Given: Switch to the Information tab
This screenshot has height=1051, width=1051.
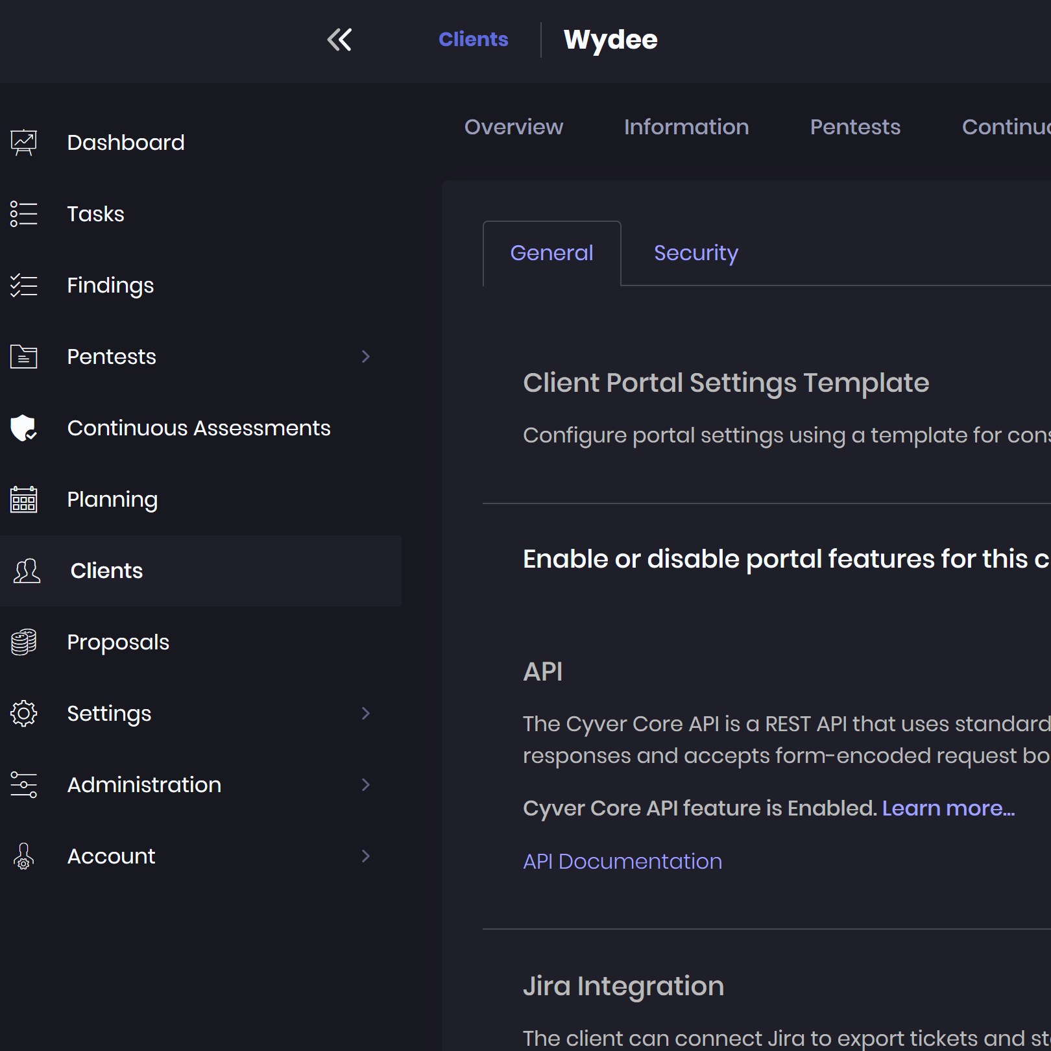Looking at the screenshot, I should coord(686,127).
